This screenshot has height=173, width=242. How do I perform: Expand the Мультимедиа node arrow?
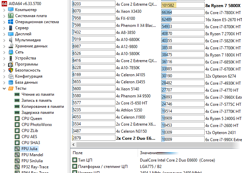(4, 40)
